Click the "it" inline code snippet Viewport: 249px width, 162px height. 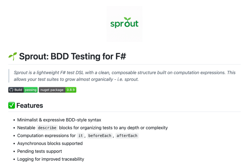pos(81,136)
